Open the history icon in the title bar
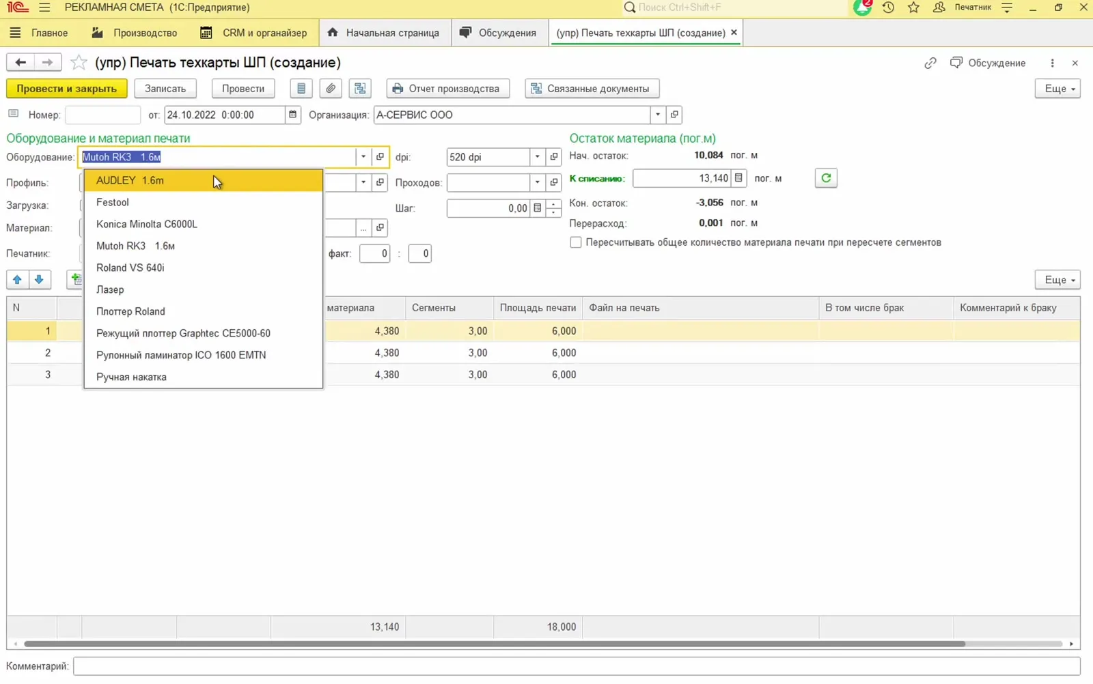This screenshot has width=1093, height=684. point(888,8)
